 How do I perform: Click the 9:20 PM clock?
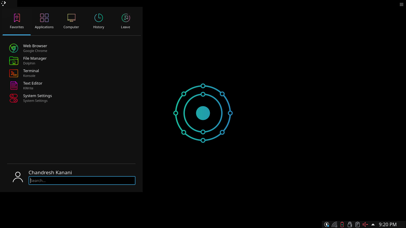[388, 224]
